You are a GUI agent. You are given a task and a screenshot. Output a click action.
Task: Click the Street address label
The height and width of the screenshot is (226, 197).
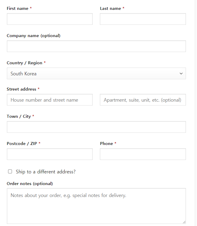coord(22,89)
